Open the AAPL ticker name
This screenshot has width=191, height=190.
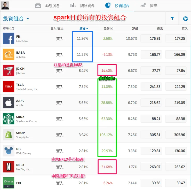[x=20, y=101]
